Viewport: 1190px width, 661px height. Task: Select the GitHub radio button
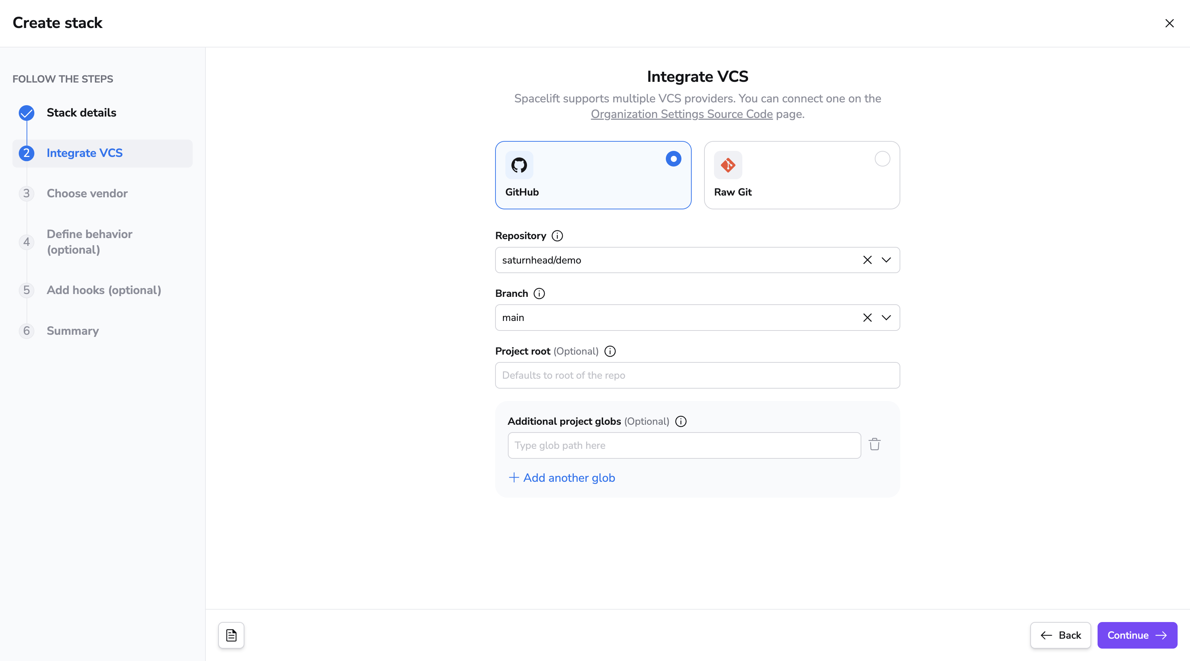click(x=673, y=159)
